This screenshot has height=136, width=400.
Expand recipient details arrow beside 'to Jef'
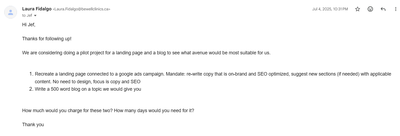coord(35,16)
